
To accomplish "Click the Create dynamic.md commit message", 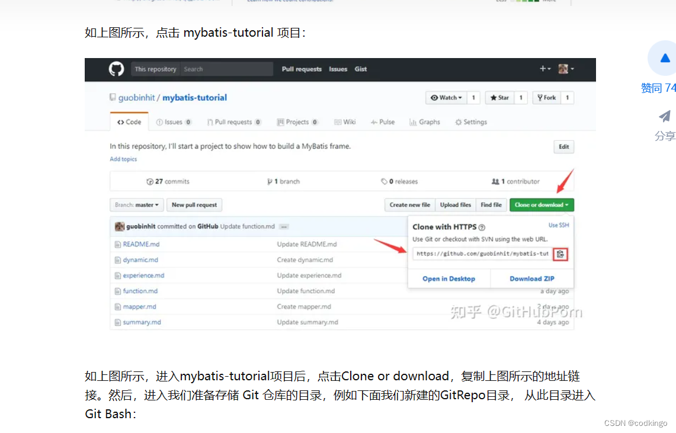I will [305, 260].
